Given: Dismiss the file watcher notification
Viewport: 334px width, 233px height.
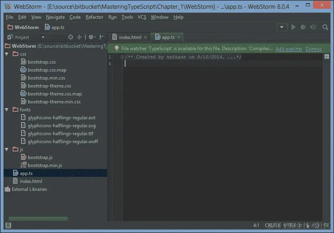Looking at the screenshot, I should click(314, 49).
